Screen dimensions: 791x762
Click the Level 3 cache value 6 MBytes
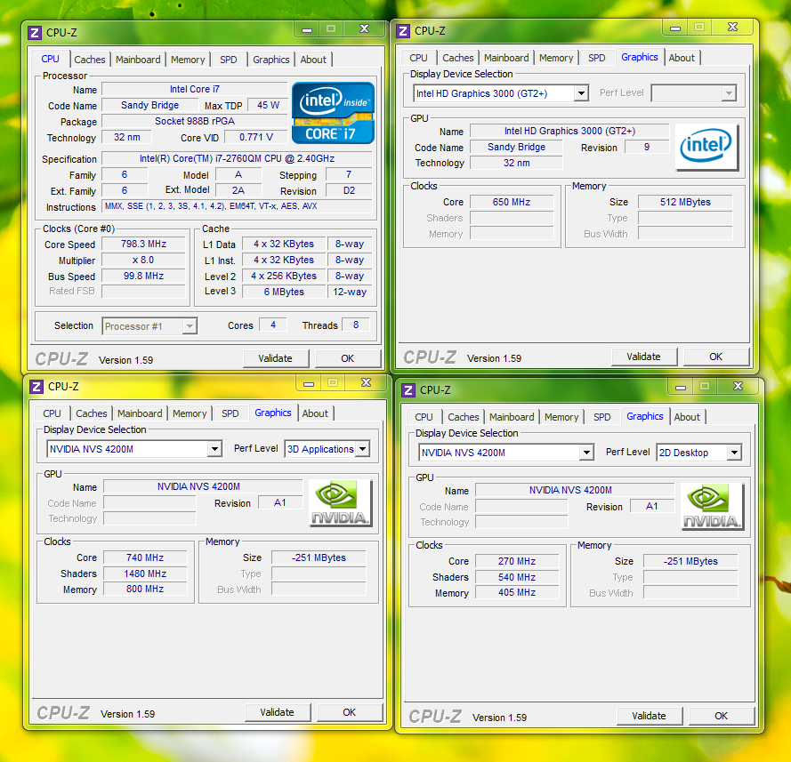click(x=284, y=292)
